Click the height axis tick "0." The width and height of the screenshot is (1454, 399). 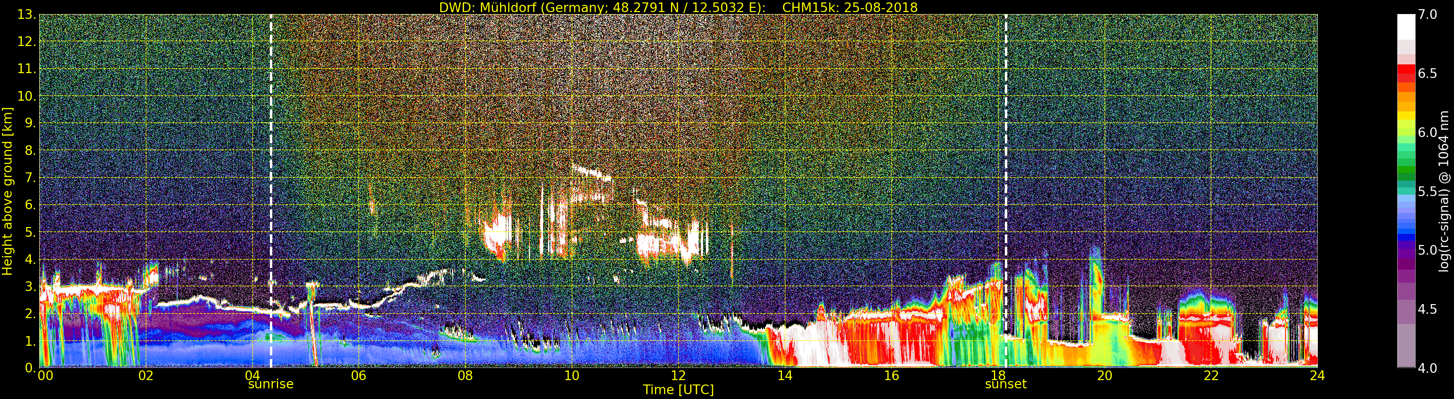31,368
